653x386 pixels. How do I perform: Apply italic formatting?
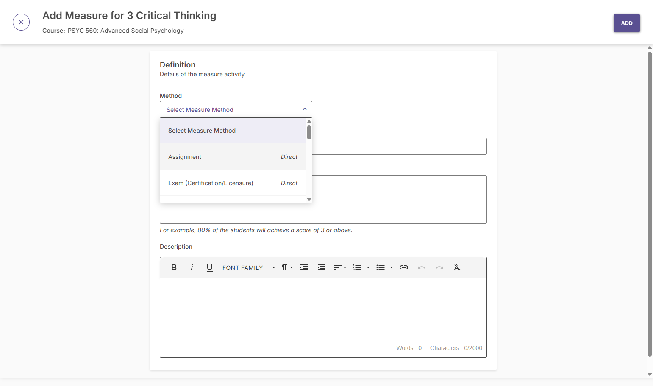(192, 267)
